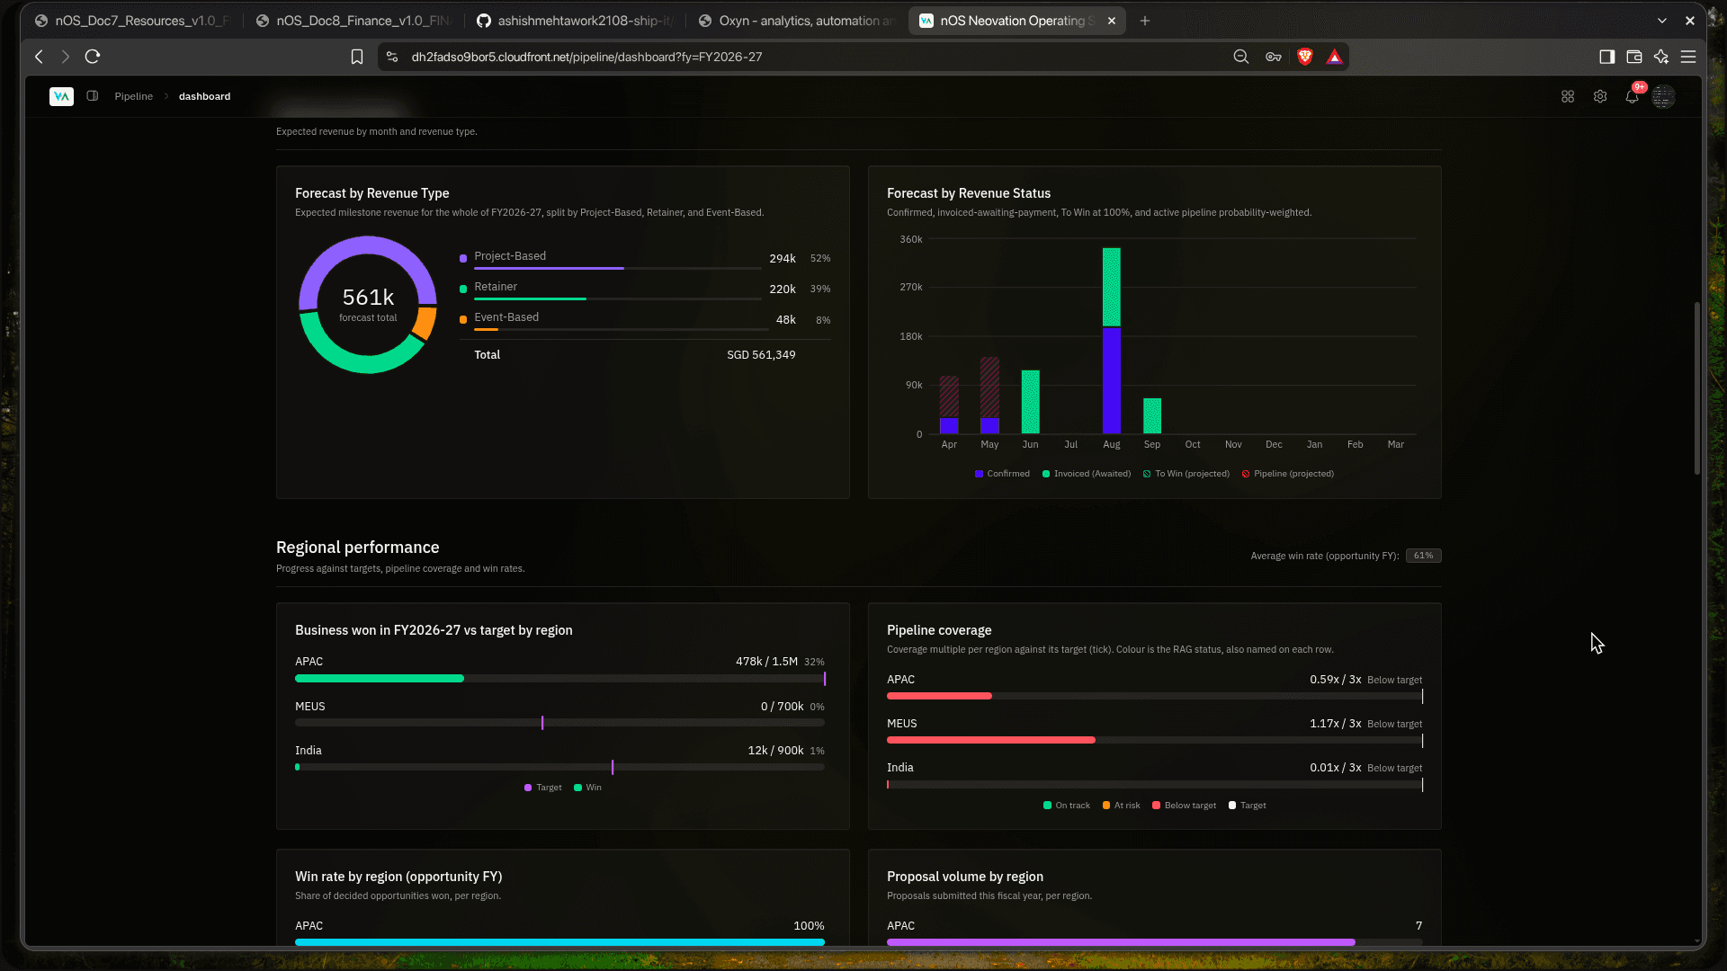Click the MEUS pipeline coverage bar
This screenshot has width=1727, height=971.
[1154, 740]
